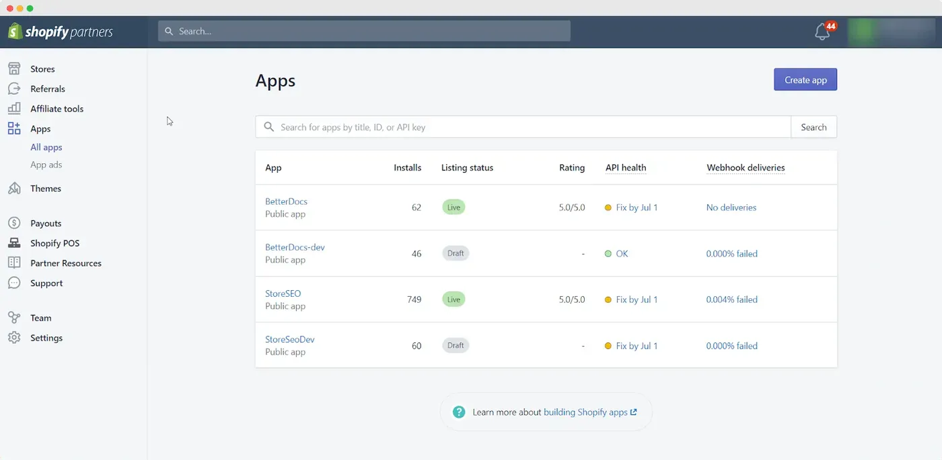Open Partner Resources in the sidebar

click(66, 263)
